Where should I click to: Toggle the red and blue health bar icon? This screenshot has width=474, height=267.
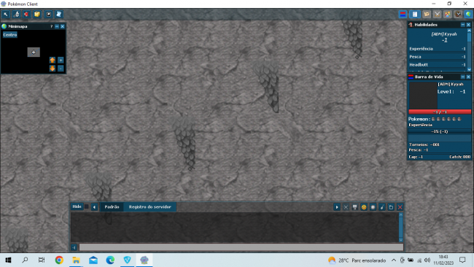403,14
